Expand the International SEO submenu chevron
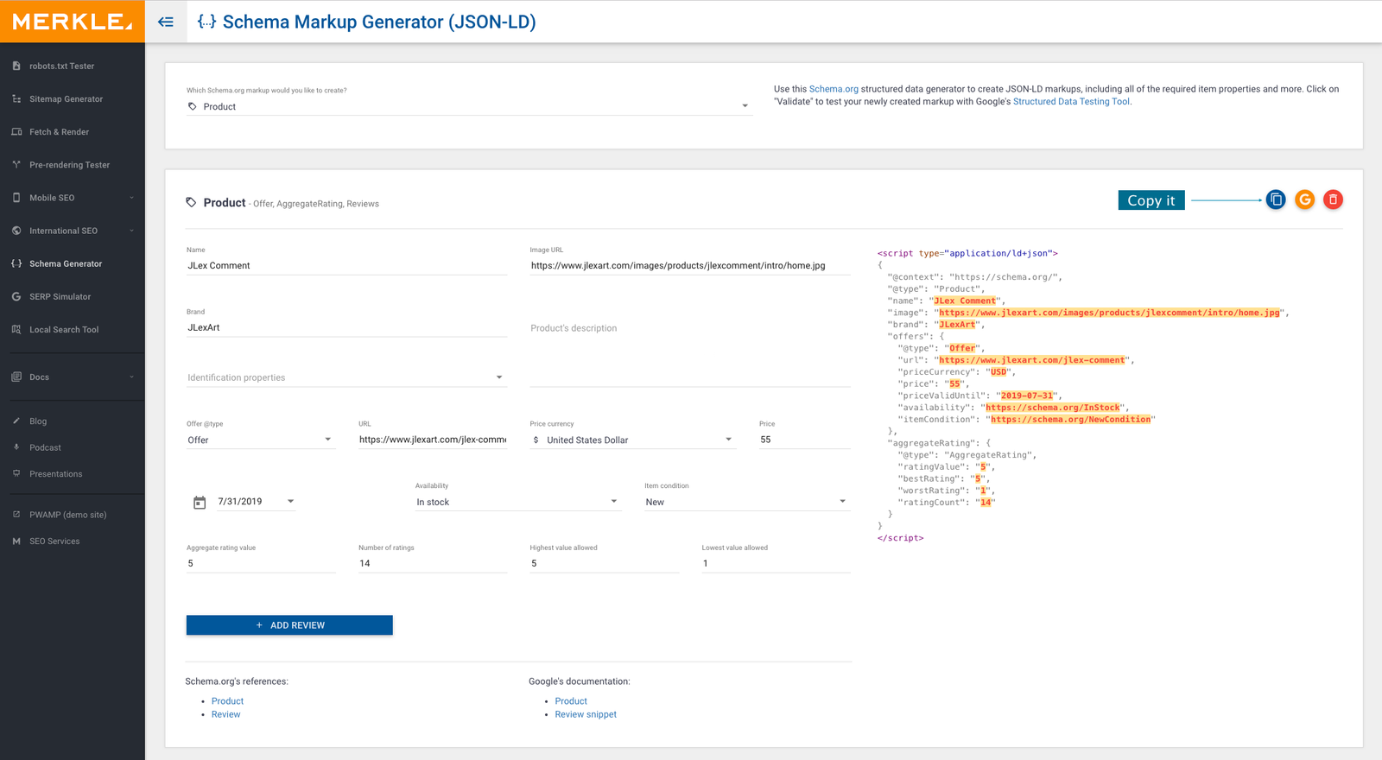 tap(132, 231)
